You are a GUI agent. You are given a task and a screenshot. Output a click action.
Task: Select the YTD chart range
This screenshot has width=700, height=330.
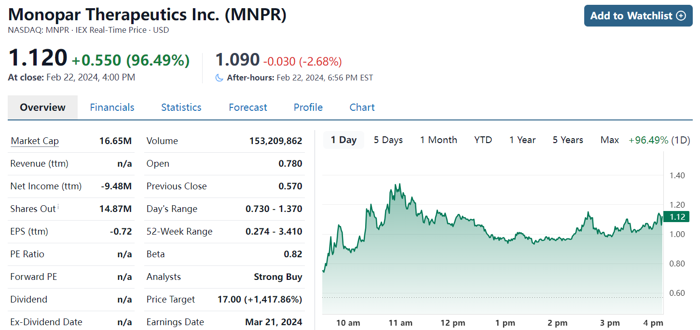[x=483, y=140]
